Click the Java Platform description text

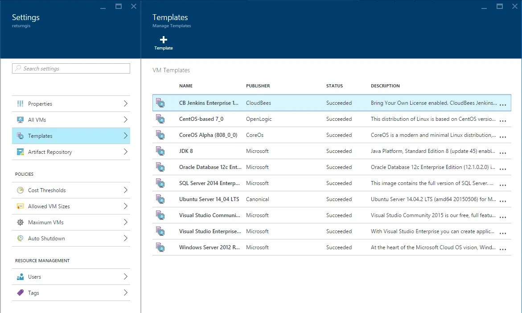433,151
